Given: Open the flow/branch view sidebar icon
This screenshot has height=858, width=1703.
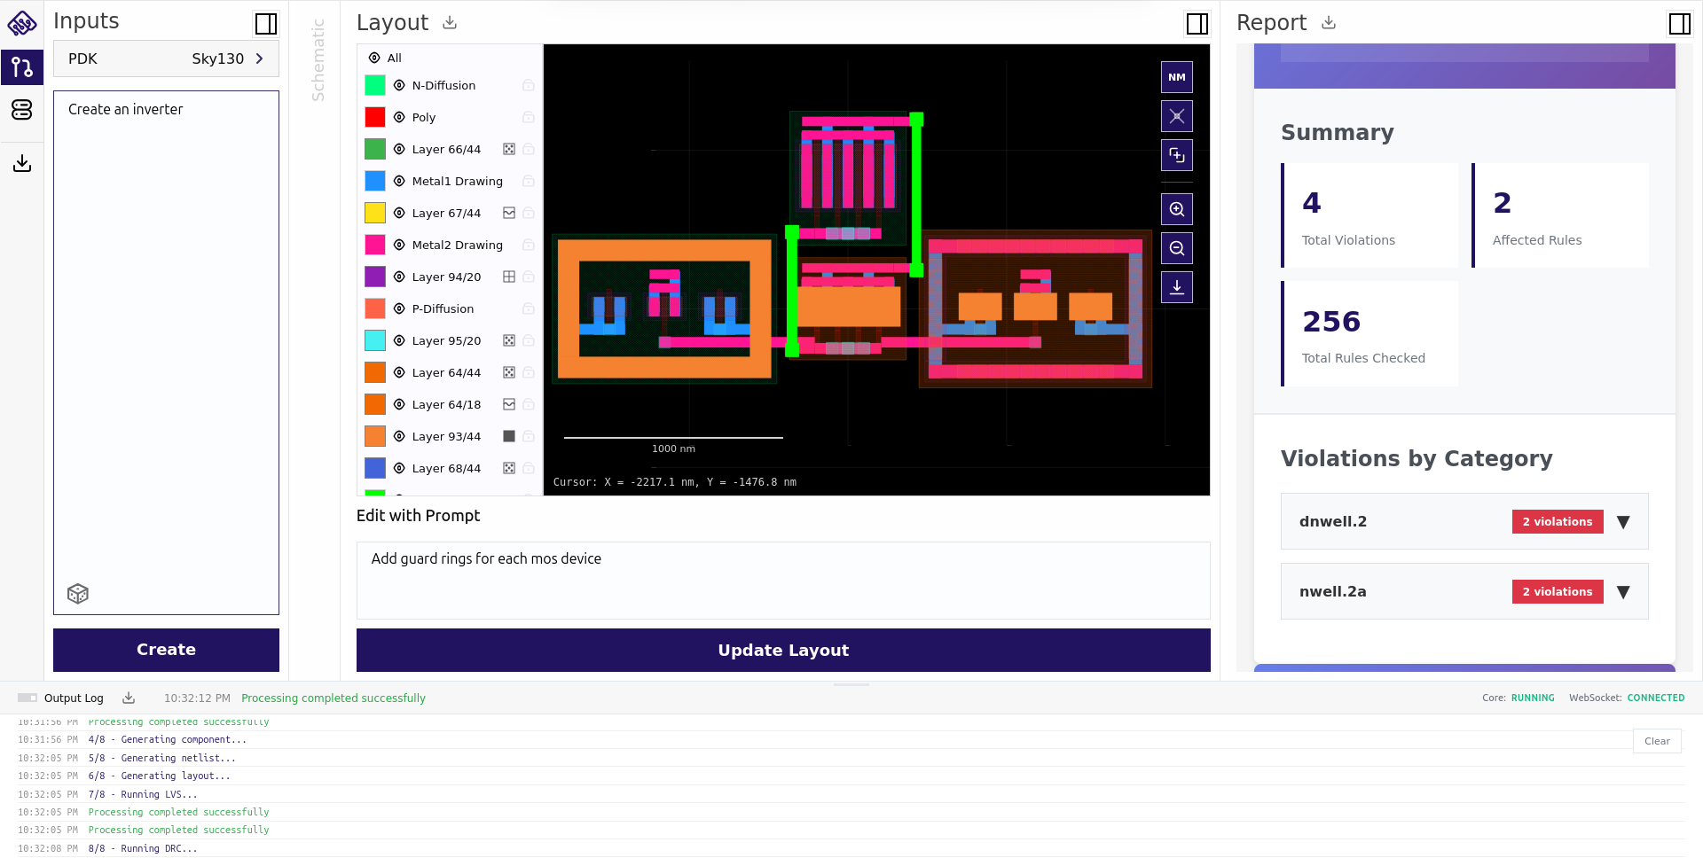Looking at the screenshot, I should click(x=22, y=67).
